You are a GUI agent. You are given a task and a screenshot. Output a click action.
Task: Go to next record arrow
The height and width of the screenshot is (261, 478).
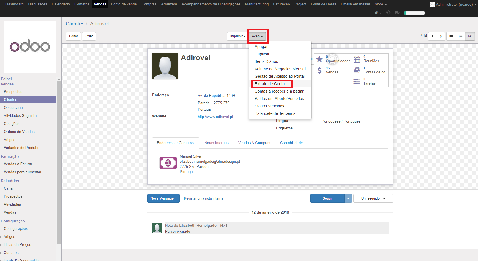coord(441,36)
